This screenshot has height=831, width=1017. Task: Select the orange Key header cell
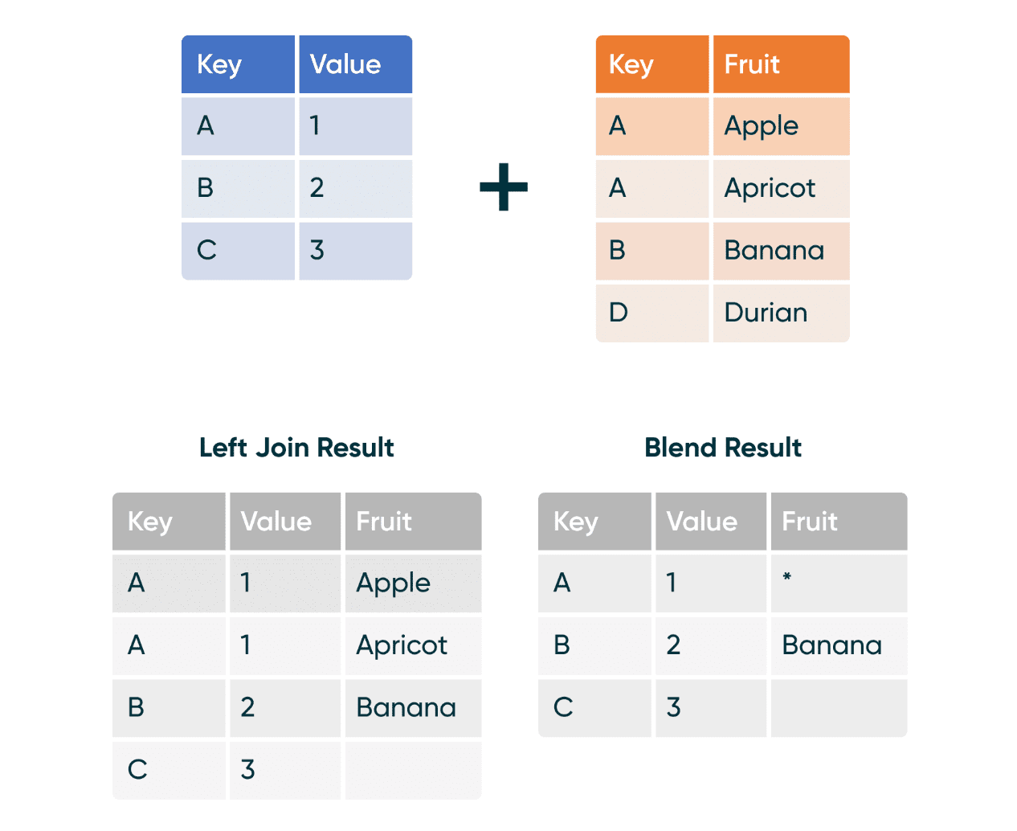651,64
